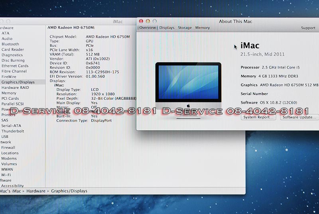Click Graphics/Displays in the path bar
The image size is (319, 214).
[x=69, y=191]
